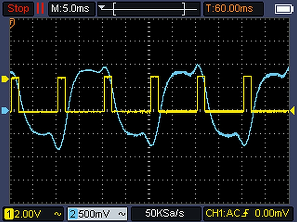The height and width of the screenshot is (222, 297).
Task: Select channel 1 yellow number badge
Action: click(8, 214)
